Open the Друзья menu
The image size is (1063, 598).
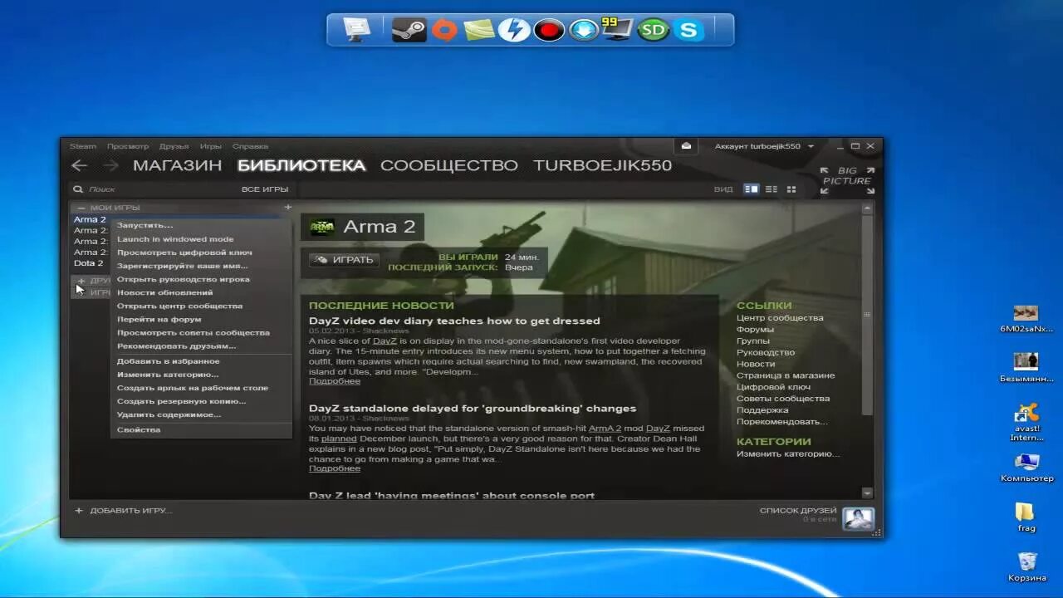click(x=174, y=146)
